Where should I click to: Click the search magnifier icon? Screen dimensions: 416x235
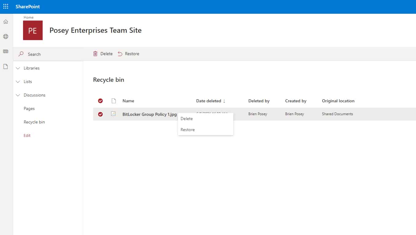pyautogui.click(x=21, y=54)
